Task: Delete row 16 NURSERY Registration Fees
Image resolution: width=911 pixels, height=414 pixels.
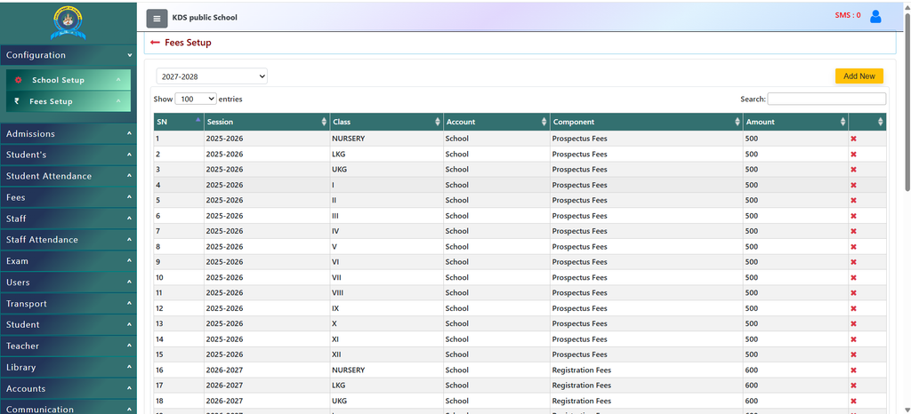Action: click(x=853, y=370)
